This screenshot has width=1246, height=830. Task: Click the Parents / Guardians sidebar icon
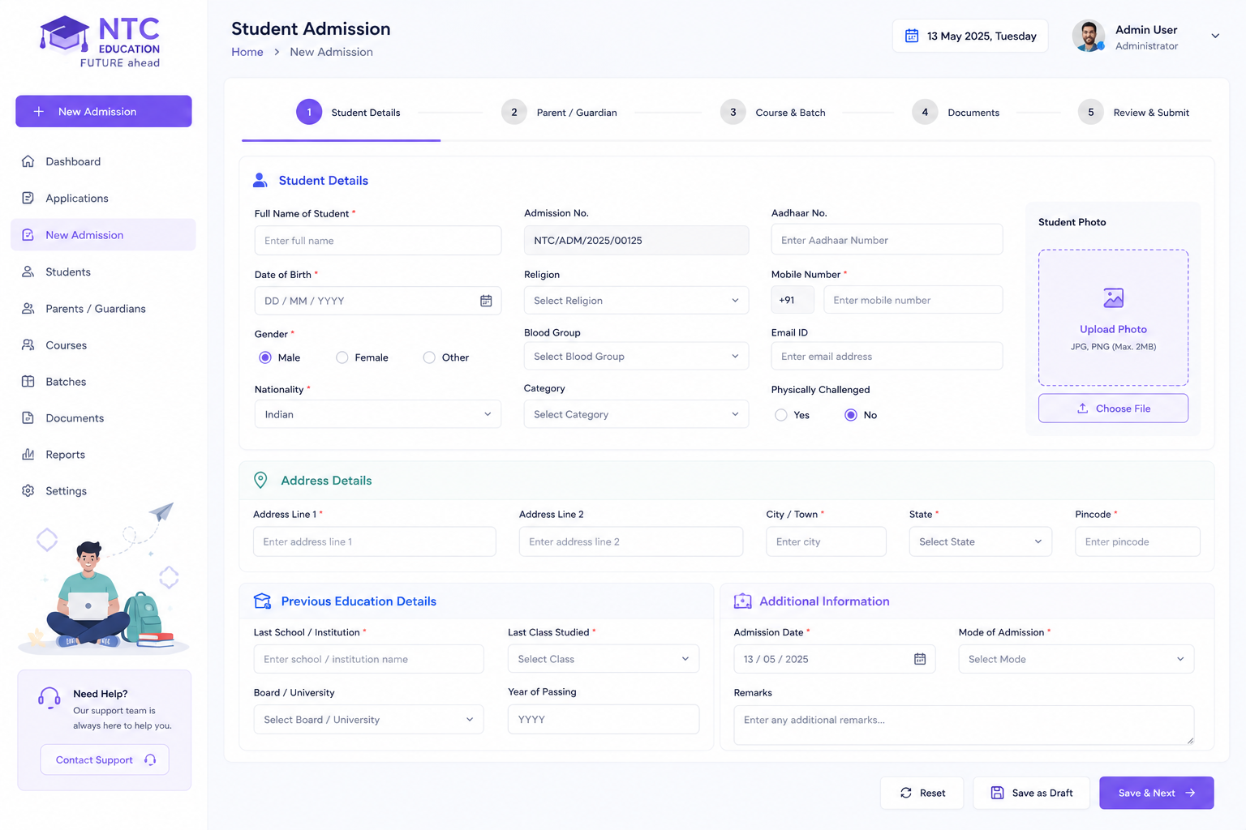pyautogui.click(x=28, y=308)
